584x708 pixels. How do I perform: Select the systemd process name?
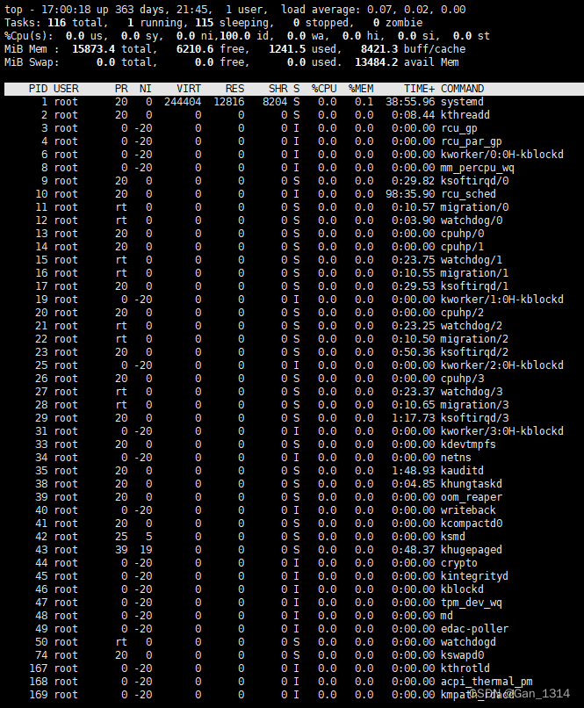coord(462,102)
